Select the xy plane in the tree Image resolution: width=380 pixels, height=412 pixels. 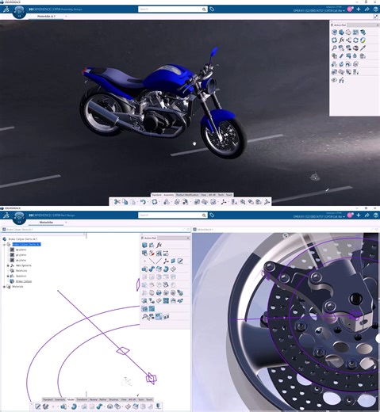coord(21,250)
